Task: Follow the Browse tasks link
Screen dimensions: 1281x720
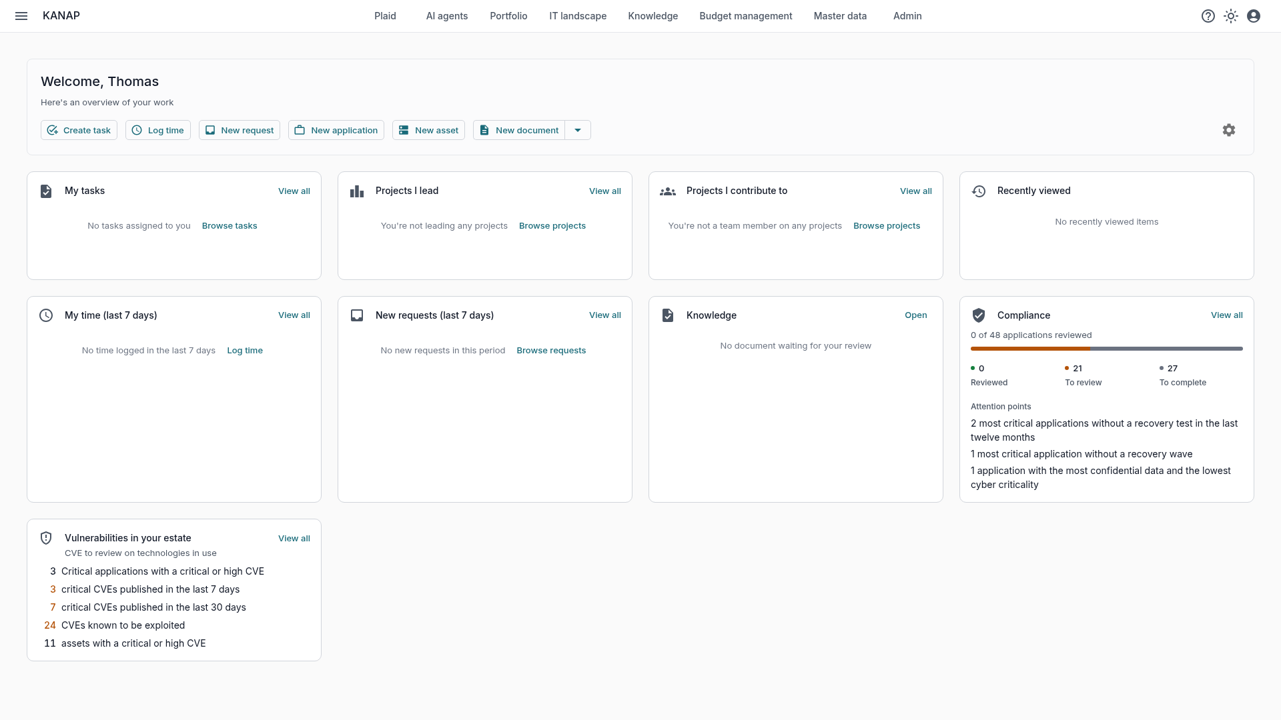Action: pos(230,226)
